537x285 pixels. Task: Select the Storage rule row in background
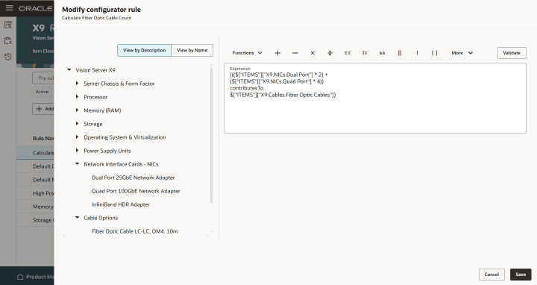point(35,220)
